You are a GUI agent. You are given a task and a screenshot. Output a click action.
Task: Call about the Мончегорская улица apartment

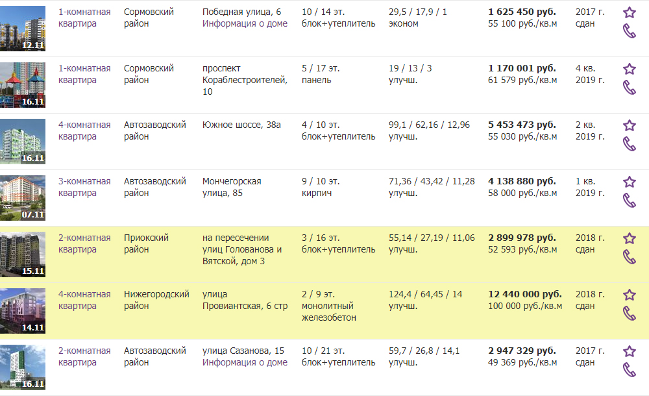coord(629,201)
